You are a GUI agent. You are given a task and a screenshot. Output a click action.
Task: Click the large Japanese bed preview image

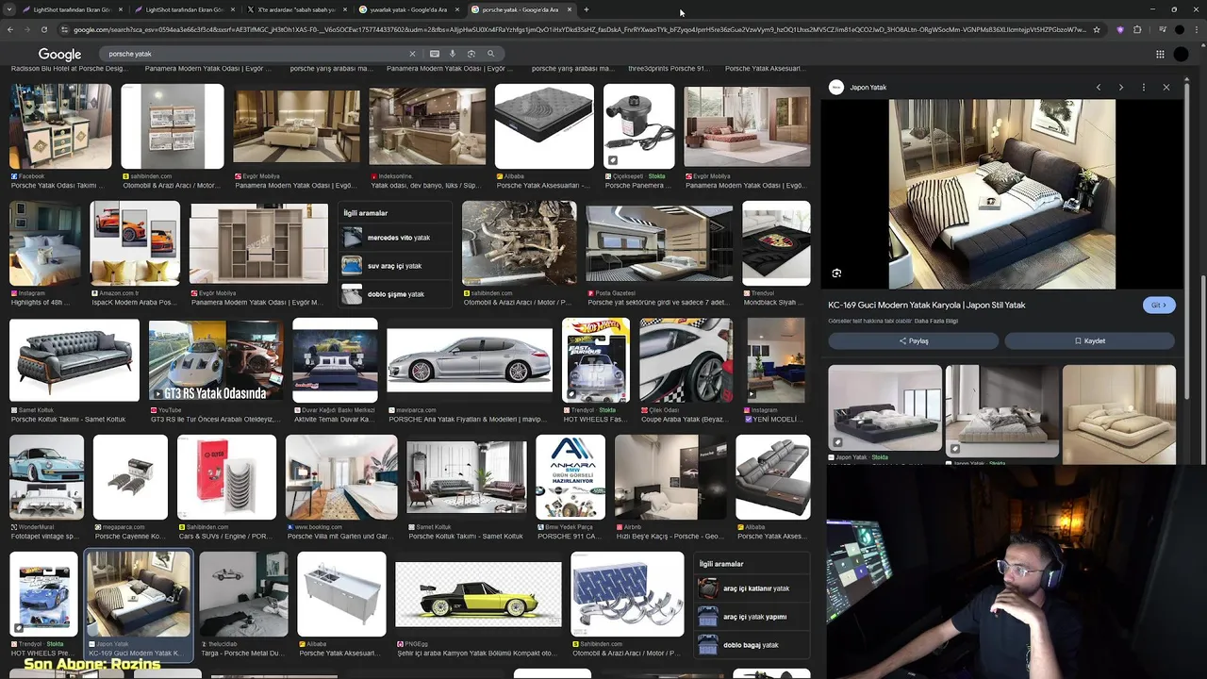click(1002, 193)
